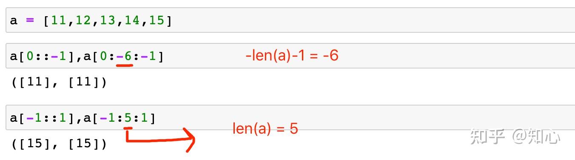Image resolution: width=575 pixels, height=160 pixels.
Task: Click the output ([15], [15])
Action: tap(59, 143)
